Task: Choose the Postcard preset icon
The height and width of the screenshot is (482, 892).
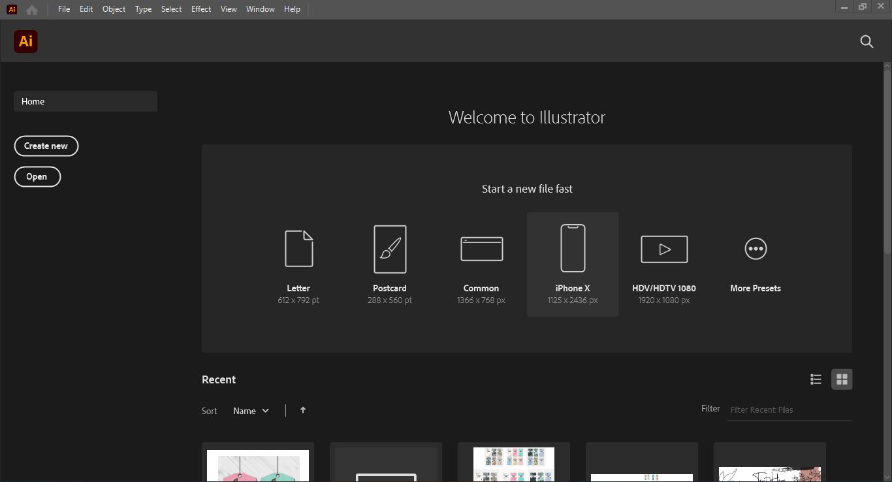Action: 390,249
